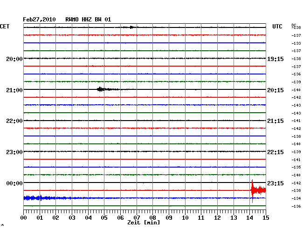
Task: Select the 20:00 CET row label
Action: point(14,59)
